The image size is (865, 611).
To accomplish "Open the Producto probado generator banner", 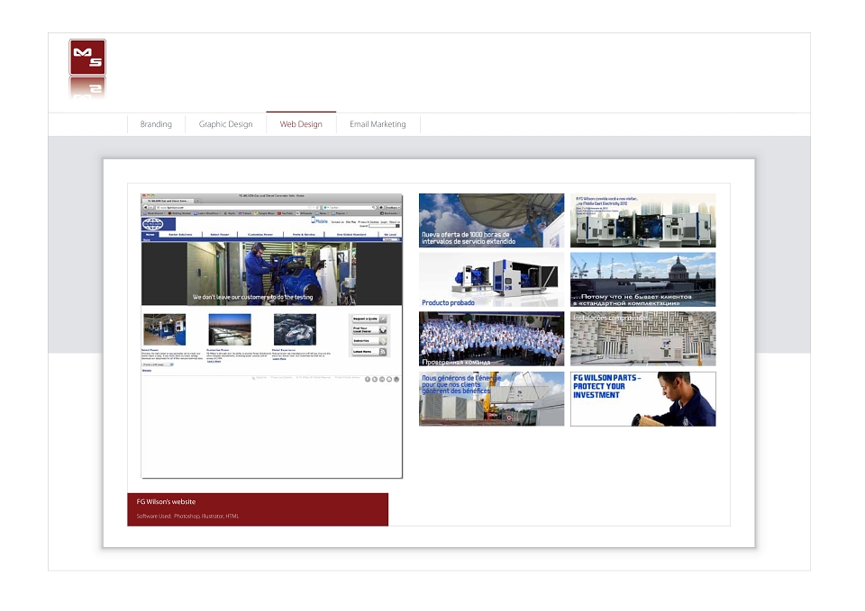I will tap(492, 280).
